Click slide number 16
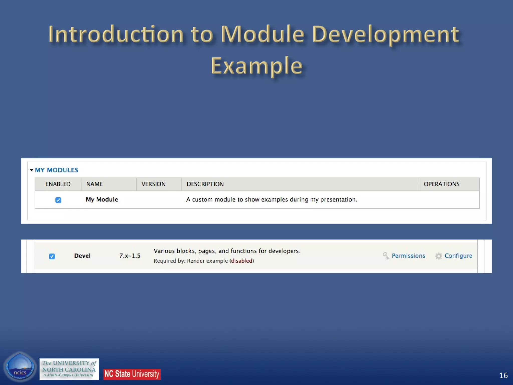The image size is (513, 385). point(503,375)
